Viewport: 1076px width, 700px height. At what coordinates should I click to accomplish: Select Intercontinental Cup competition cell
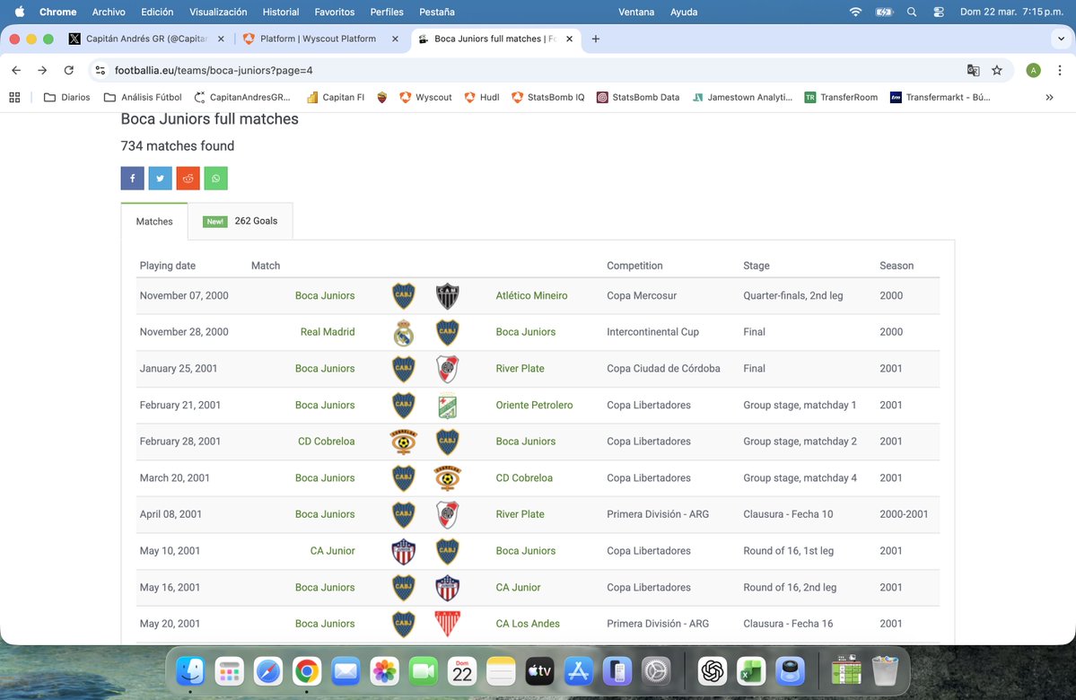click(x=652, y=332)
